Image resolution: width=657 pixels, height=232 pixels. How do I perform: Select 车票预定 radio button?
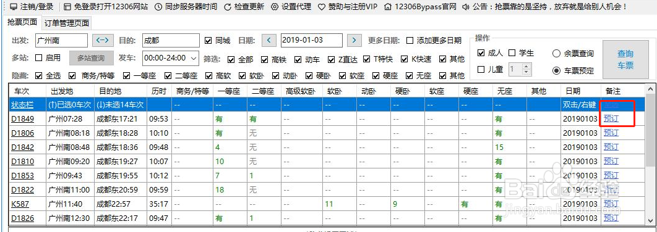tap(556, 70)
